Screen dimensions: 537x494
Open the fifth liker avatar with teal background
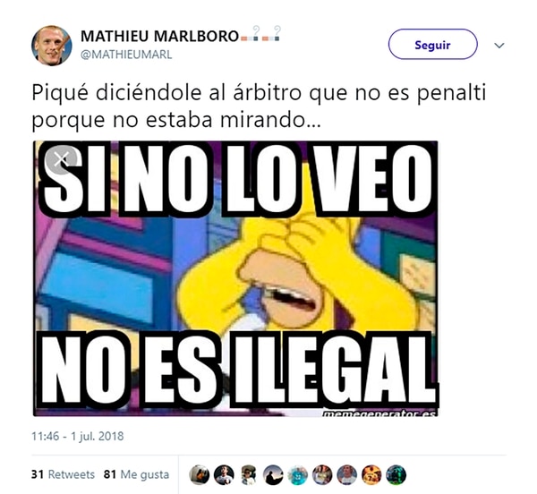pos(298,475)
